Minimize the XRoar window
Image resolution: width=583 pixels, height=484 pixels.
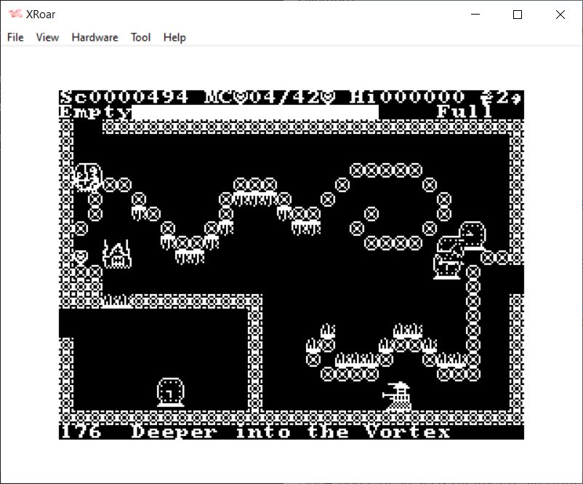pos(475,15)
